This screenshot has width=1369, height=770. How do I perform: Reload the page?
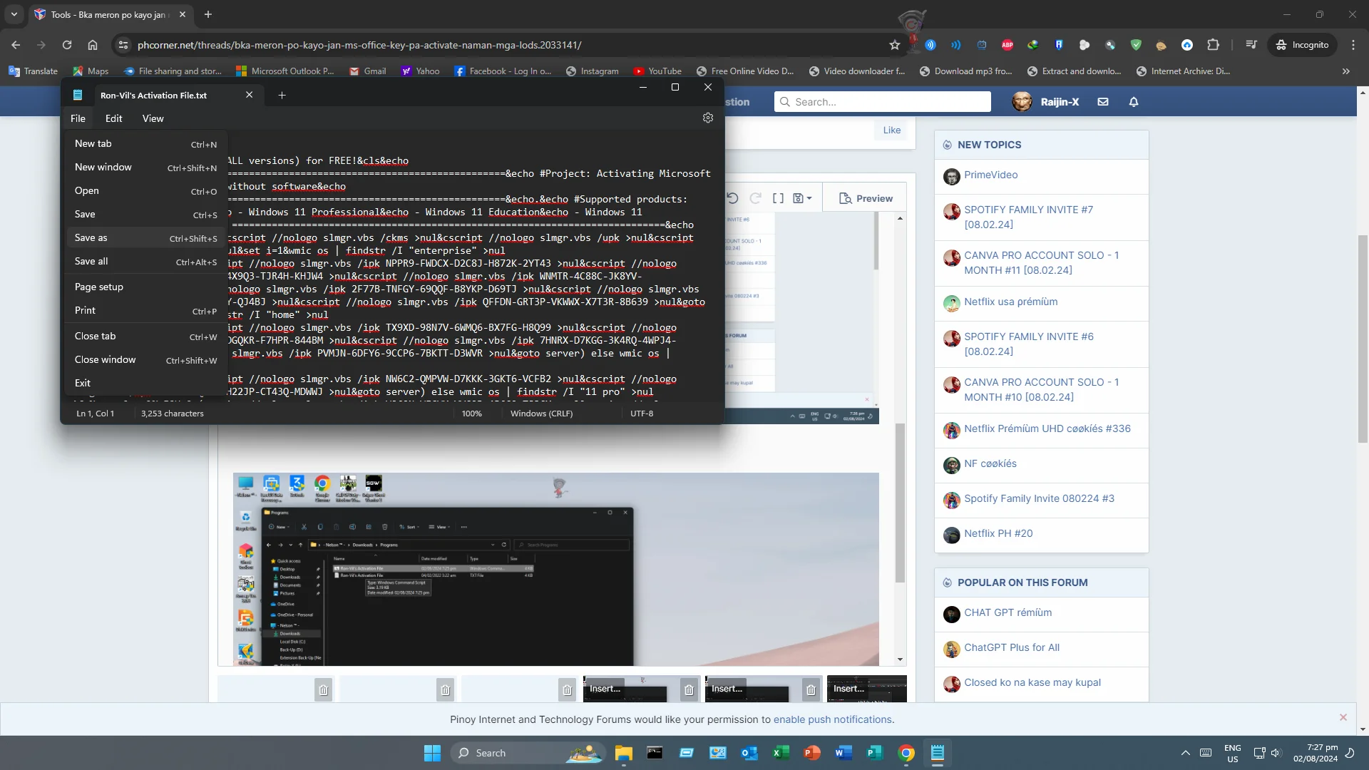tap(67, 45)
